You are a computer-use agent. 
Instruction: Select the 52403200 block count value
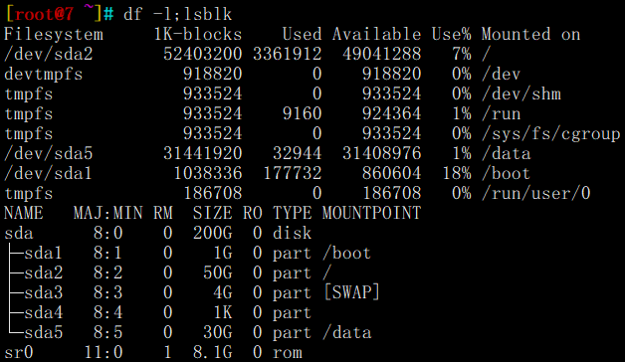pyautogui.click(x=202, y=54)
